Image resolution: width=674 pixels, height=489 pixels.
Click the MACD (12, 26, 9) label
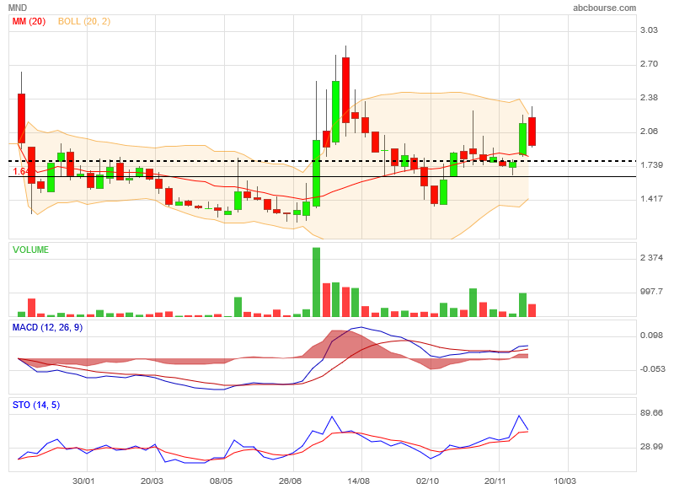click(47, 328)
